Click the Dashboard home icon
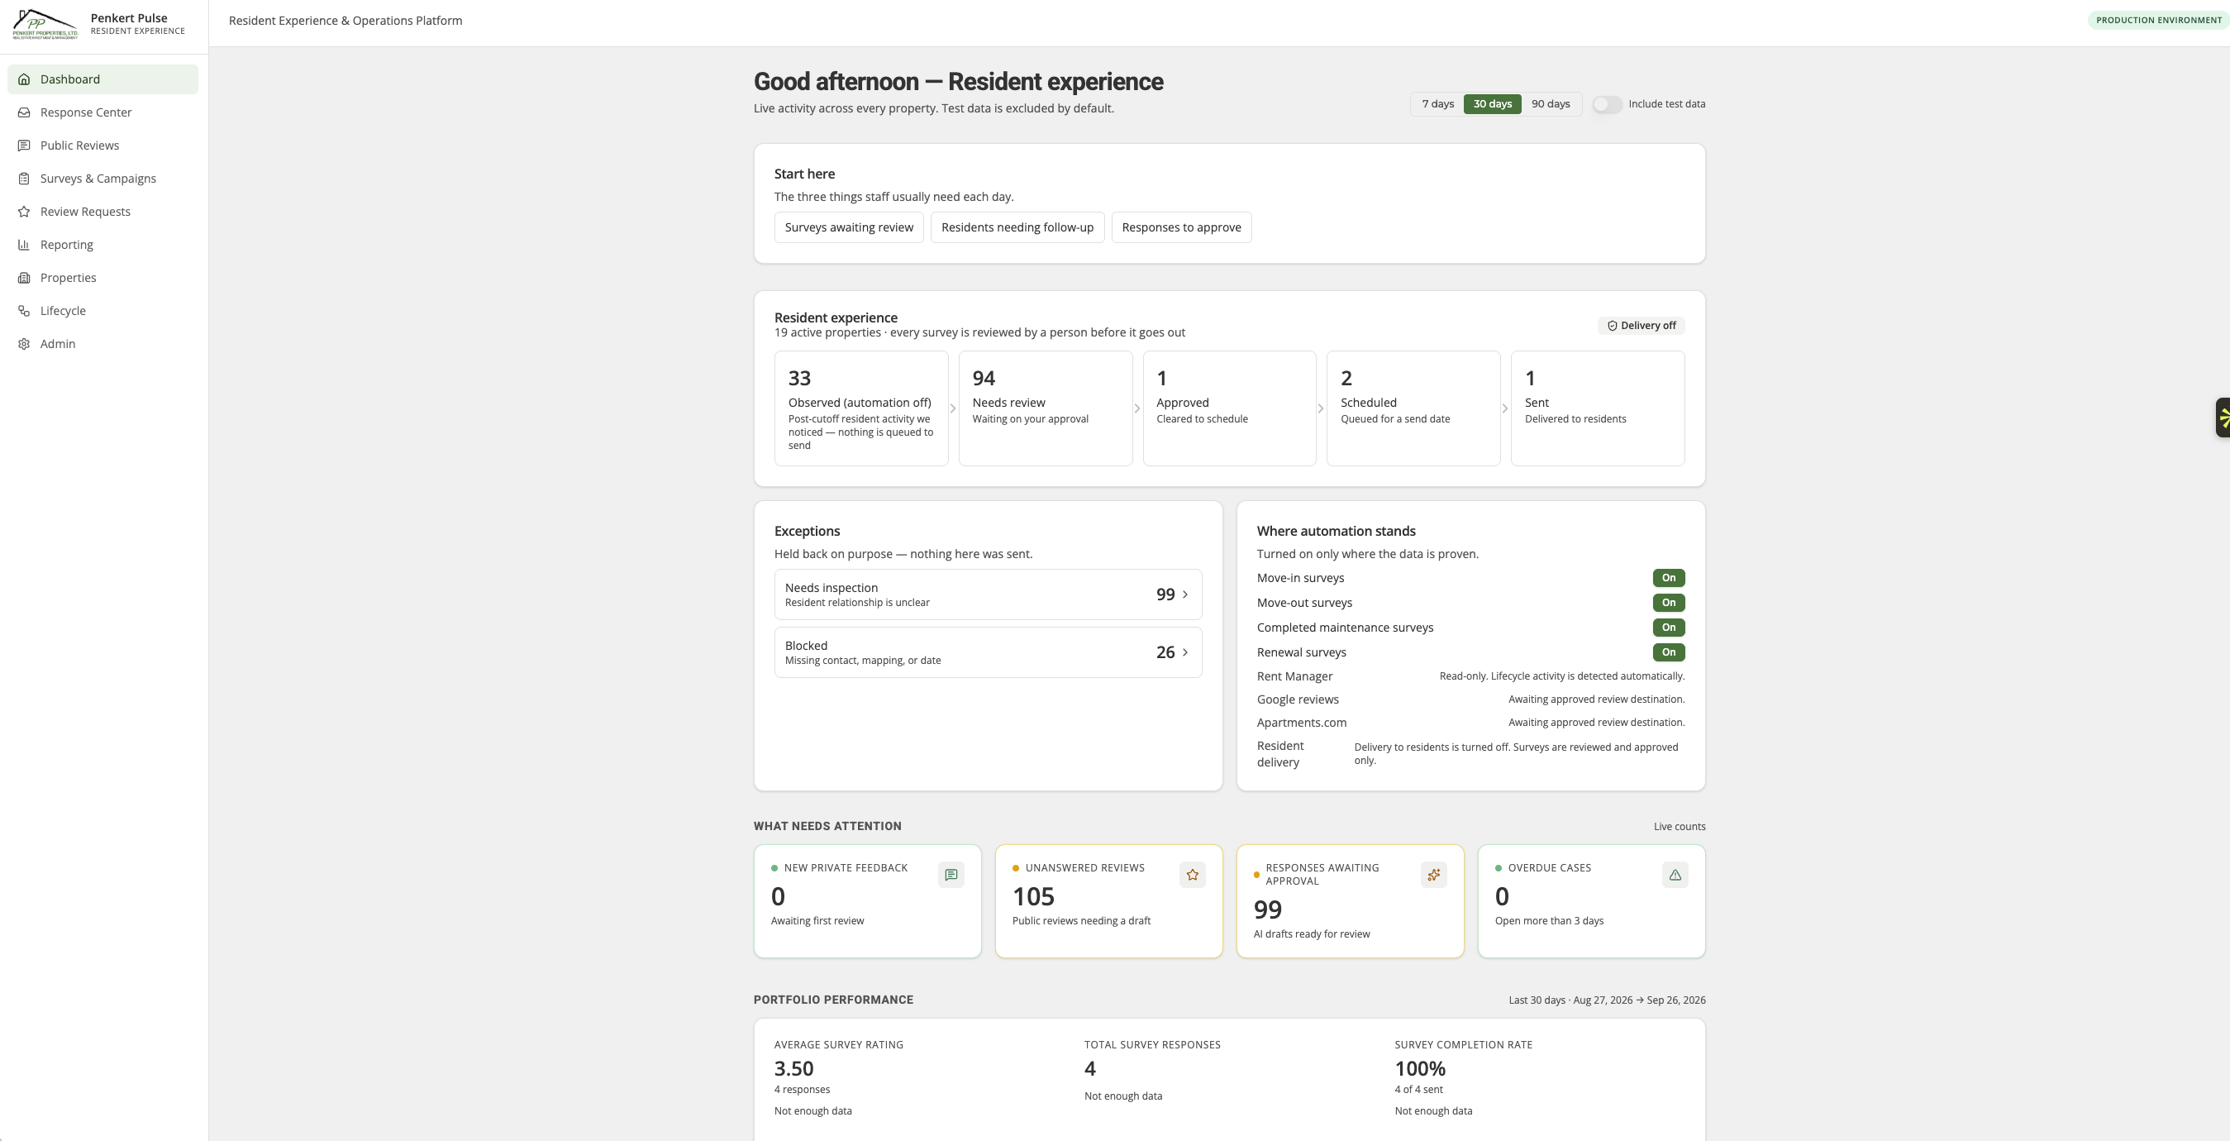Image resolution: width=2230 pixels, height=1141 pixels. [24, 79]
